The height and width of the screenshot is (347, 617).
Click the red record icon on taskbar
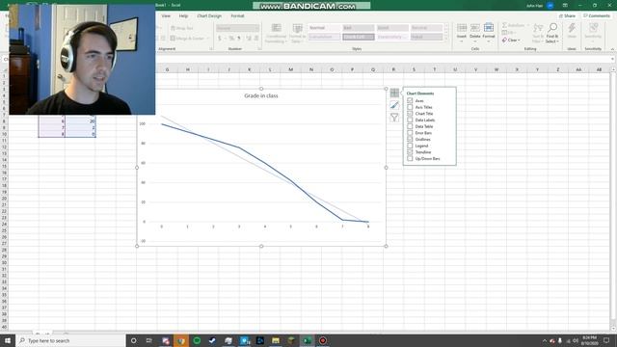tap(323, 340)
